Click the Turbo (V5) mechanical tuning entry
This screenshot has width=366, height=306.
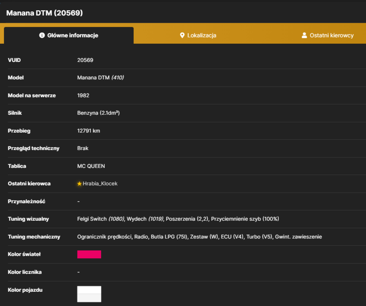click(x=260, y=237)
